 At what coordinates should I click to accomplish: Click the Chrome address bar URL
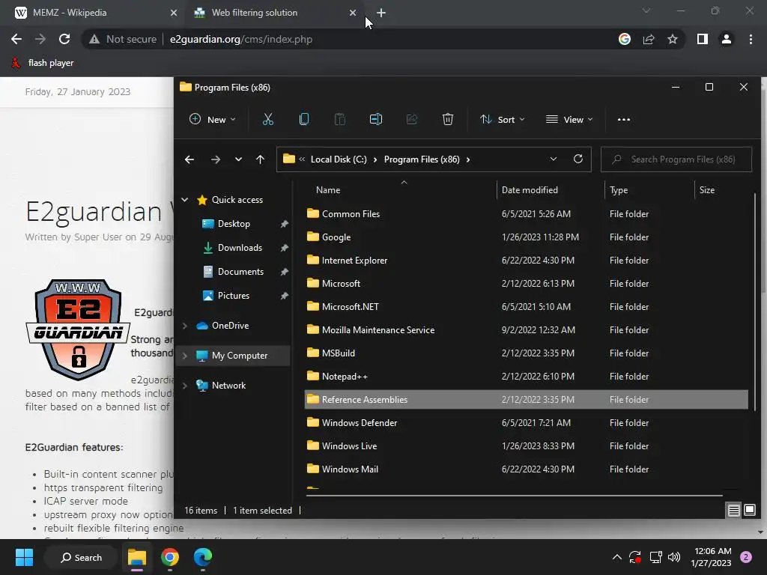click(240, 39)
